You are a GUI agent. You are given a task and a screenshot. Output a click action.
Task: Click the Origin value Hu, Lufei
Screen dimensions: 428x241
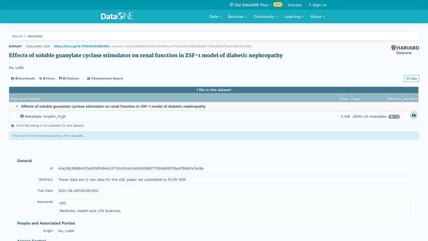point(234,231)
